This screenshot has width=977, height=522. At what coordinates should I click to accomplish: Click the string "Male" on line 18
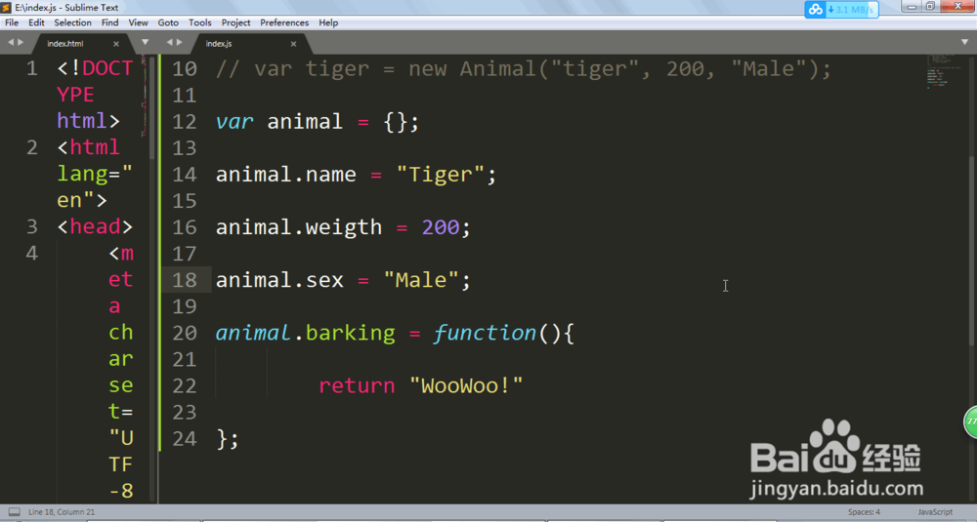[421, 280]
